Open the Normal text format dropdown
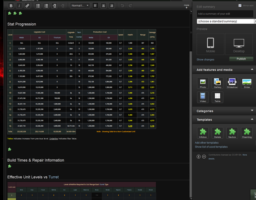 (80, 6)
